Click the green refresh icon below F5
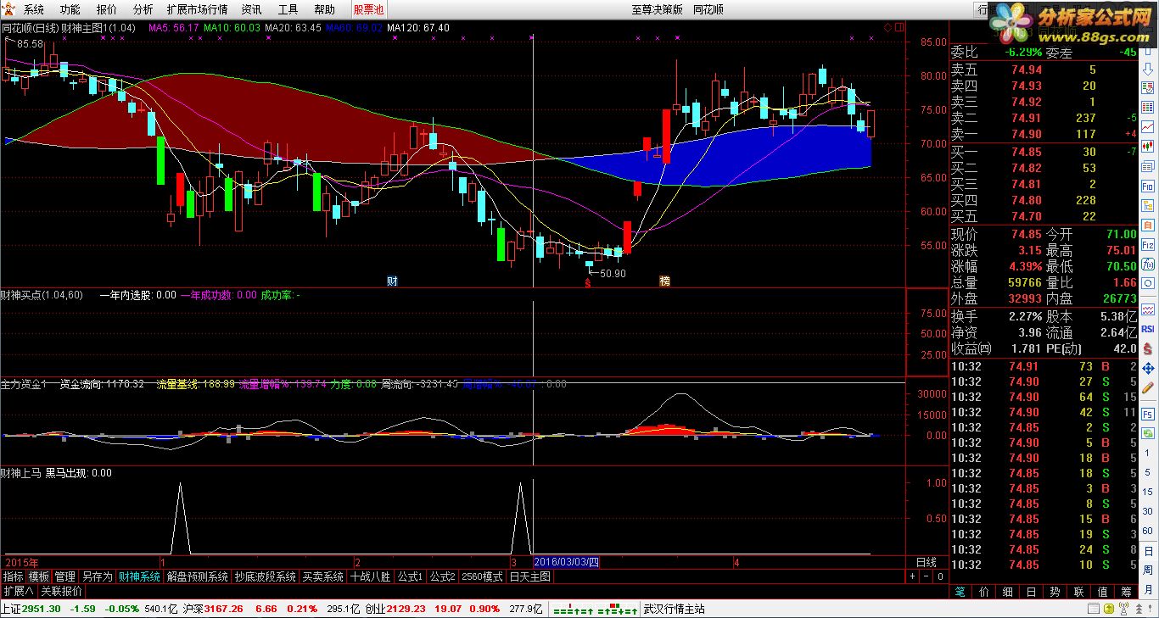1159x618 pixels. [x=1147, y=433]
